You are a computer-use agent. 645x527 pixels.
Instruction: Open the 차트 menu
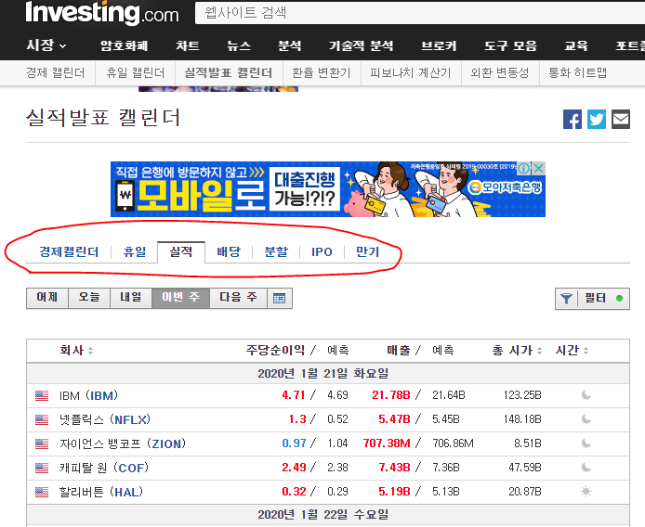[x=188, y=45]
